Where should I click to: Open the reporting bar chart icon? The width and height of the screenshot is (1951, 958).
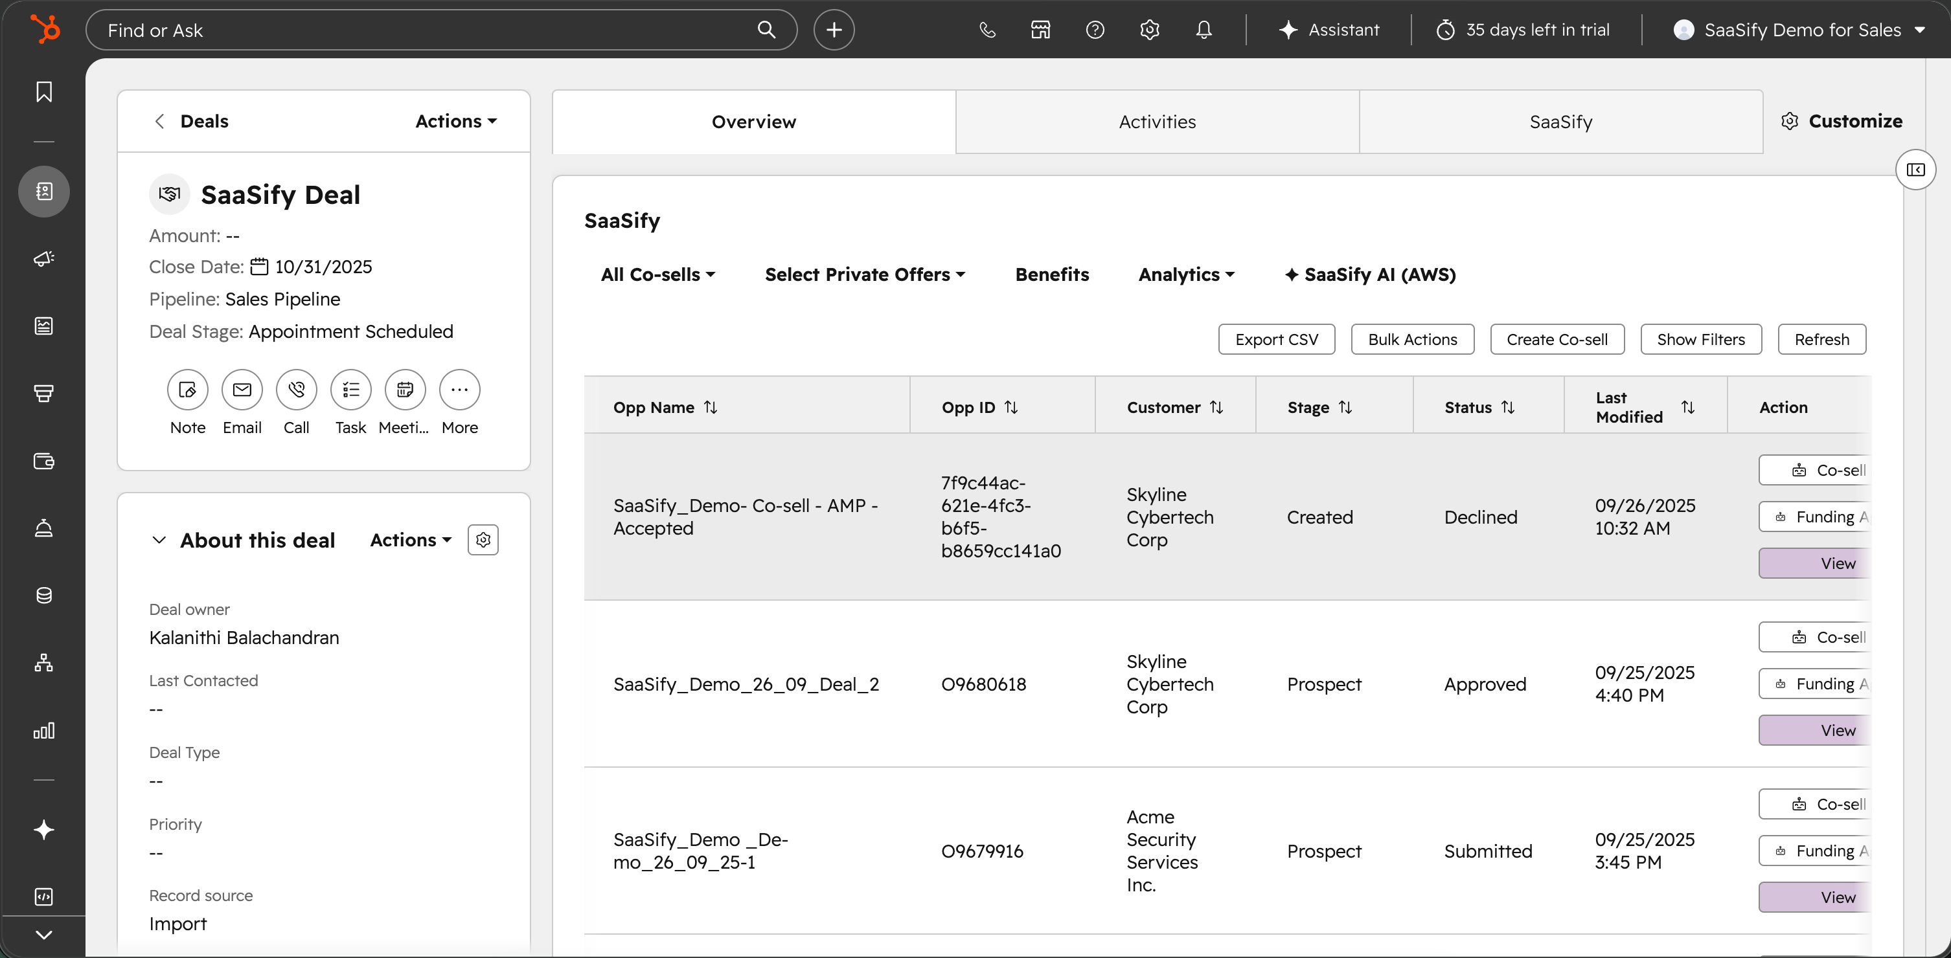[44, 730]
